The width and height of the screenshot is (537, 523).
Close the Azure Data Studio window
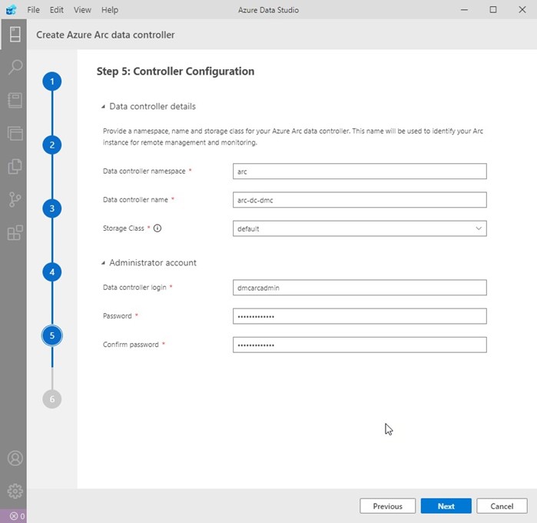click(522, 9)
